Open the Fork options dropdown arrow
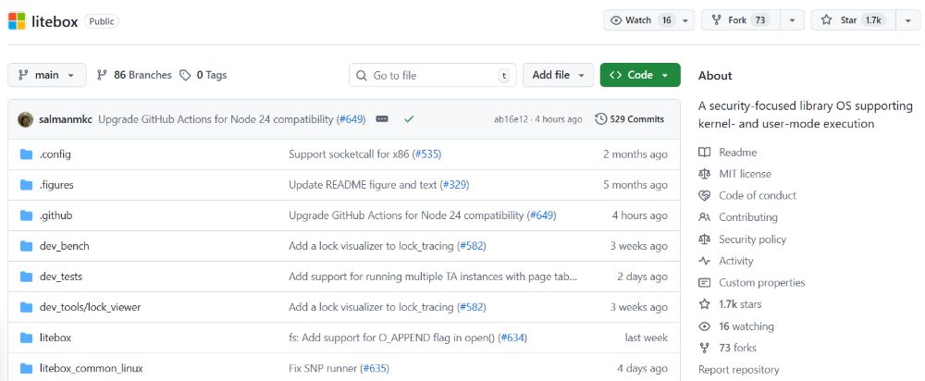925x381 pixels. (791, 20)
